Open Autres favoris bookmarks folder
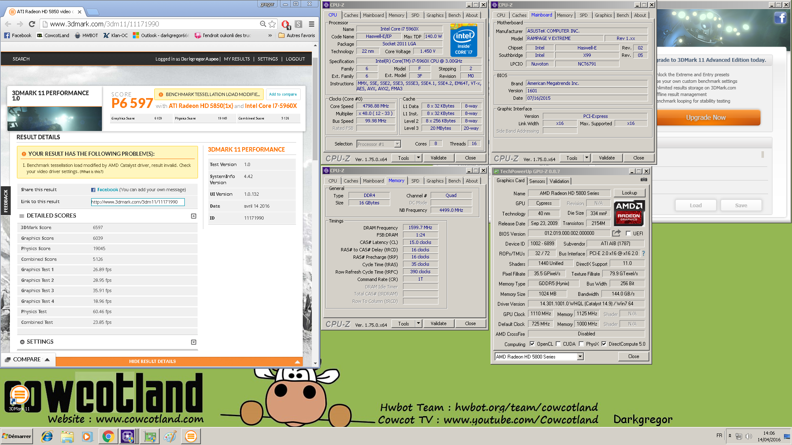 click(x=297, y=35)
